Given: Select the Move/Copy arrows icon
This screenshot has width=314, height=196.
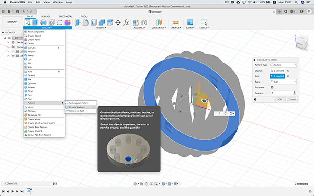Looking at the screenshot, I should click(x=118, y=22).
